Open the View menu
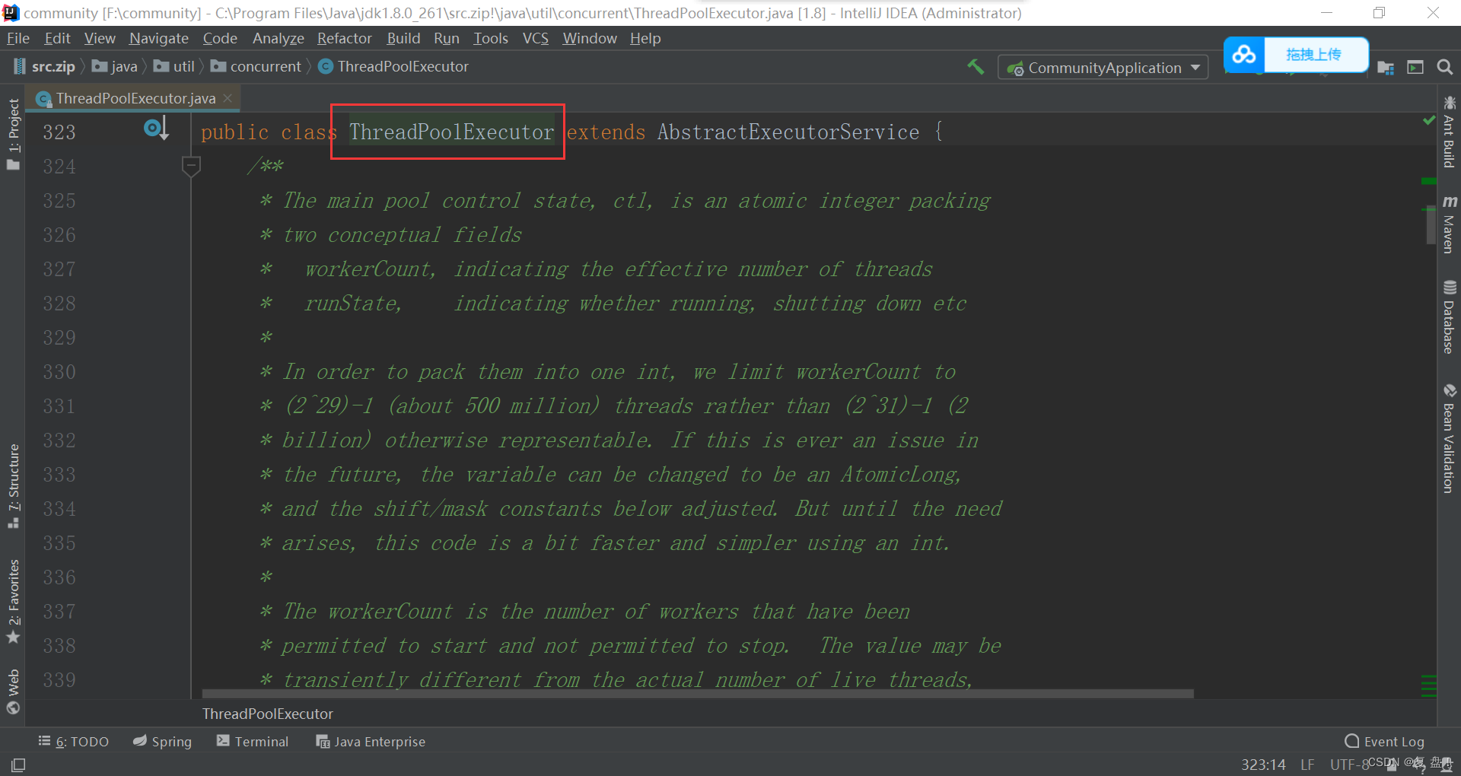 pyautogui.click(x=100, y=38)
